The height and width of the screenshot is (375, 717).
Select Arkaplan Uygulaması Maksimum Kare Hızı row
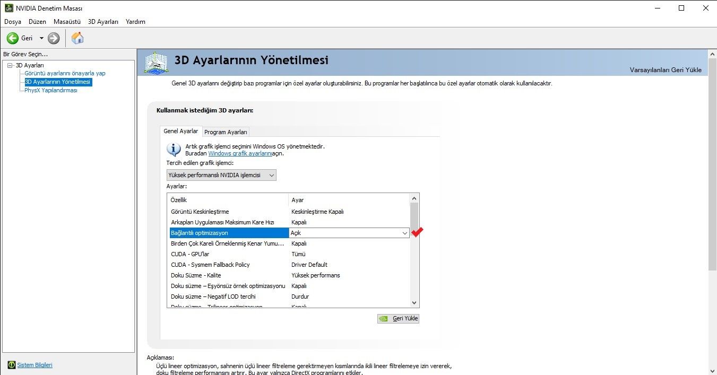(x=289, y=222)
